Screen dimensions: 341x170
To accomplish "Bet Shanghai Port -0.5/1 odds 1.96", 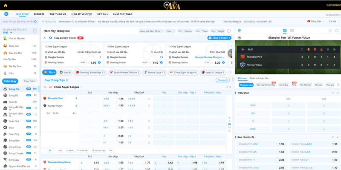I will [113, 99].
